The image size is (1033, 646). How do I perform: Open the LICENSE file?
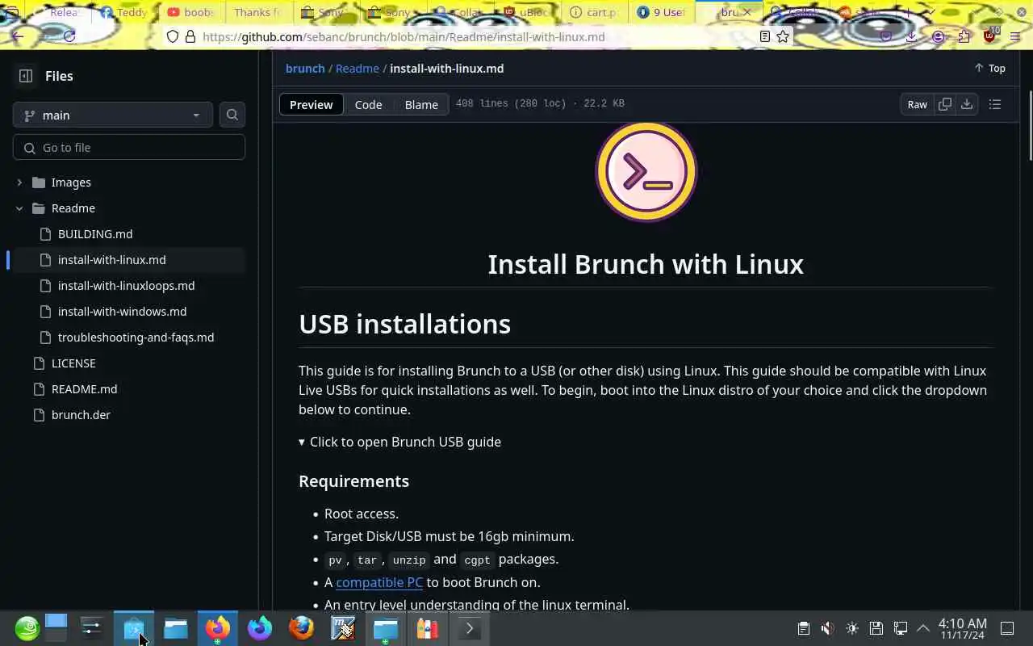(x=73, y=363)
